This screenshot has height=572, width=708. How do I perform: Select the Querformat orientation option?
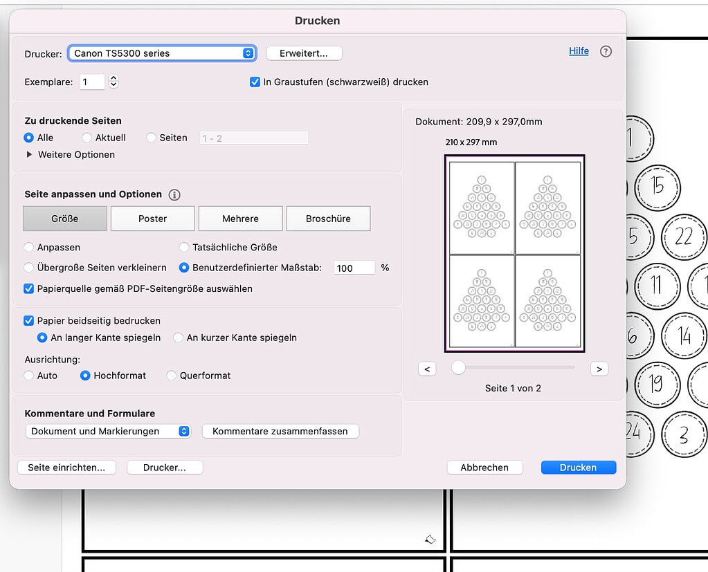pos(172,376)
